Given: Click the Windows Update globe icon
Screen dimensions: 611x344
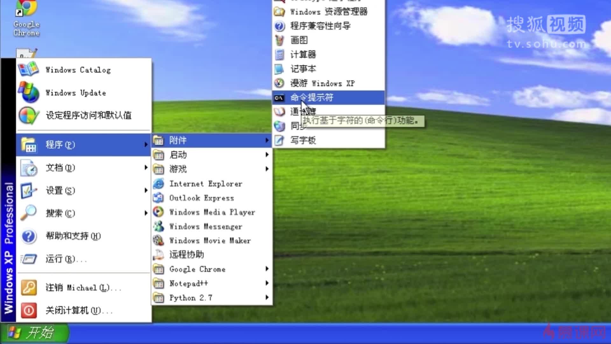Looking at the screenshot, I should tap(29, 92).
